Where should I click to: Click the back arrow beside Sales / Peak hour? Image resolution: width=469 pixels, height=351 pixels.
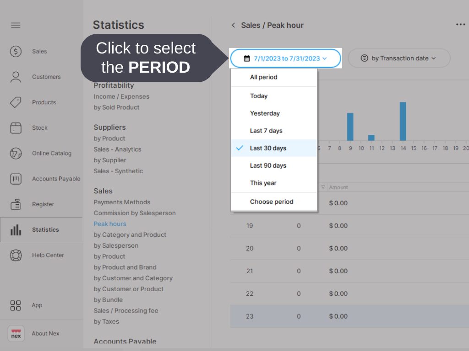pyautogui.click(x=233, y=26)
